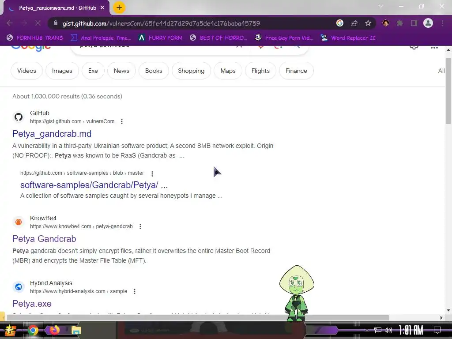
Task: Click the Google G icon in address bar
Action: point(340,23)
